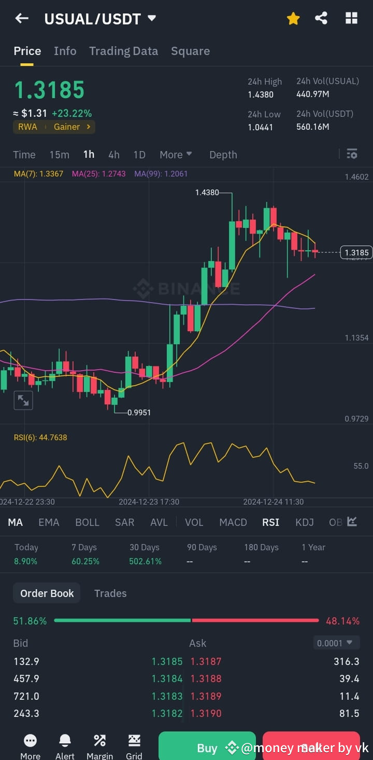Tap the back arrow icon
373x760 pixels.
click(22, 19)
